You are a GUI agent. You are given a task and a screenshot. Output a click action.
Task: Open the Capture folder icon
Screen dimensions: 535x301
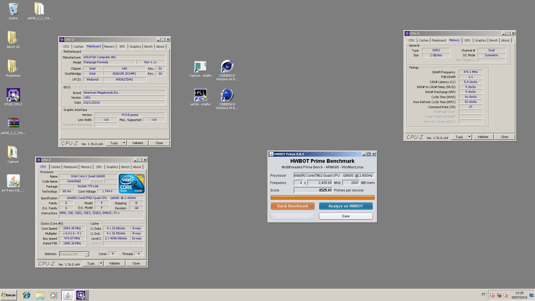pos(13,155)
